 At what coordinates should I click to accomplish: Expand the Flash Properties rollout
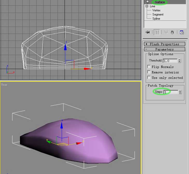point(164,44)
